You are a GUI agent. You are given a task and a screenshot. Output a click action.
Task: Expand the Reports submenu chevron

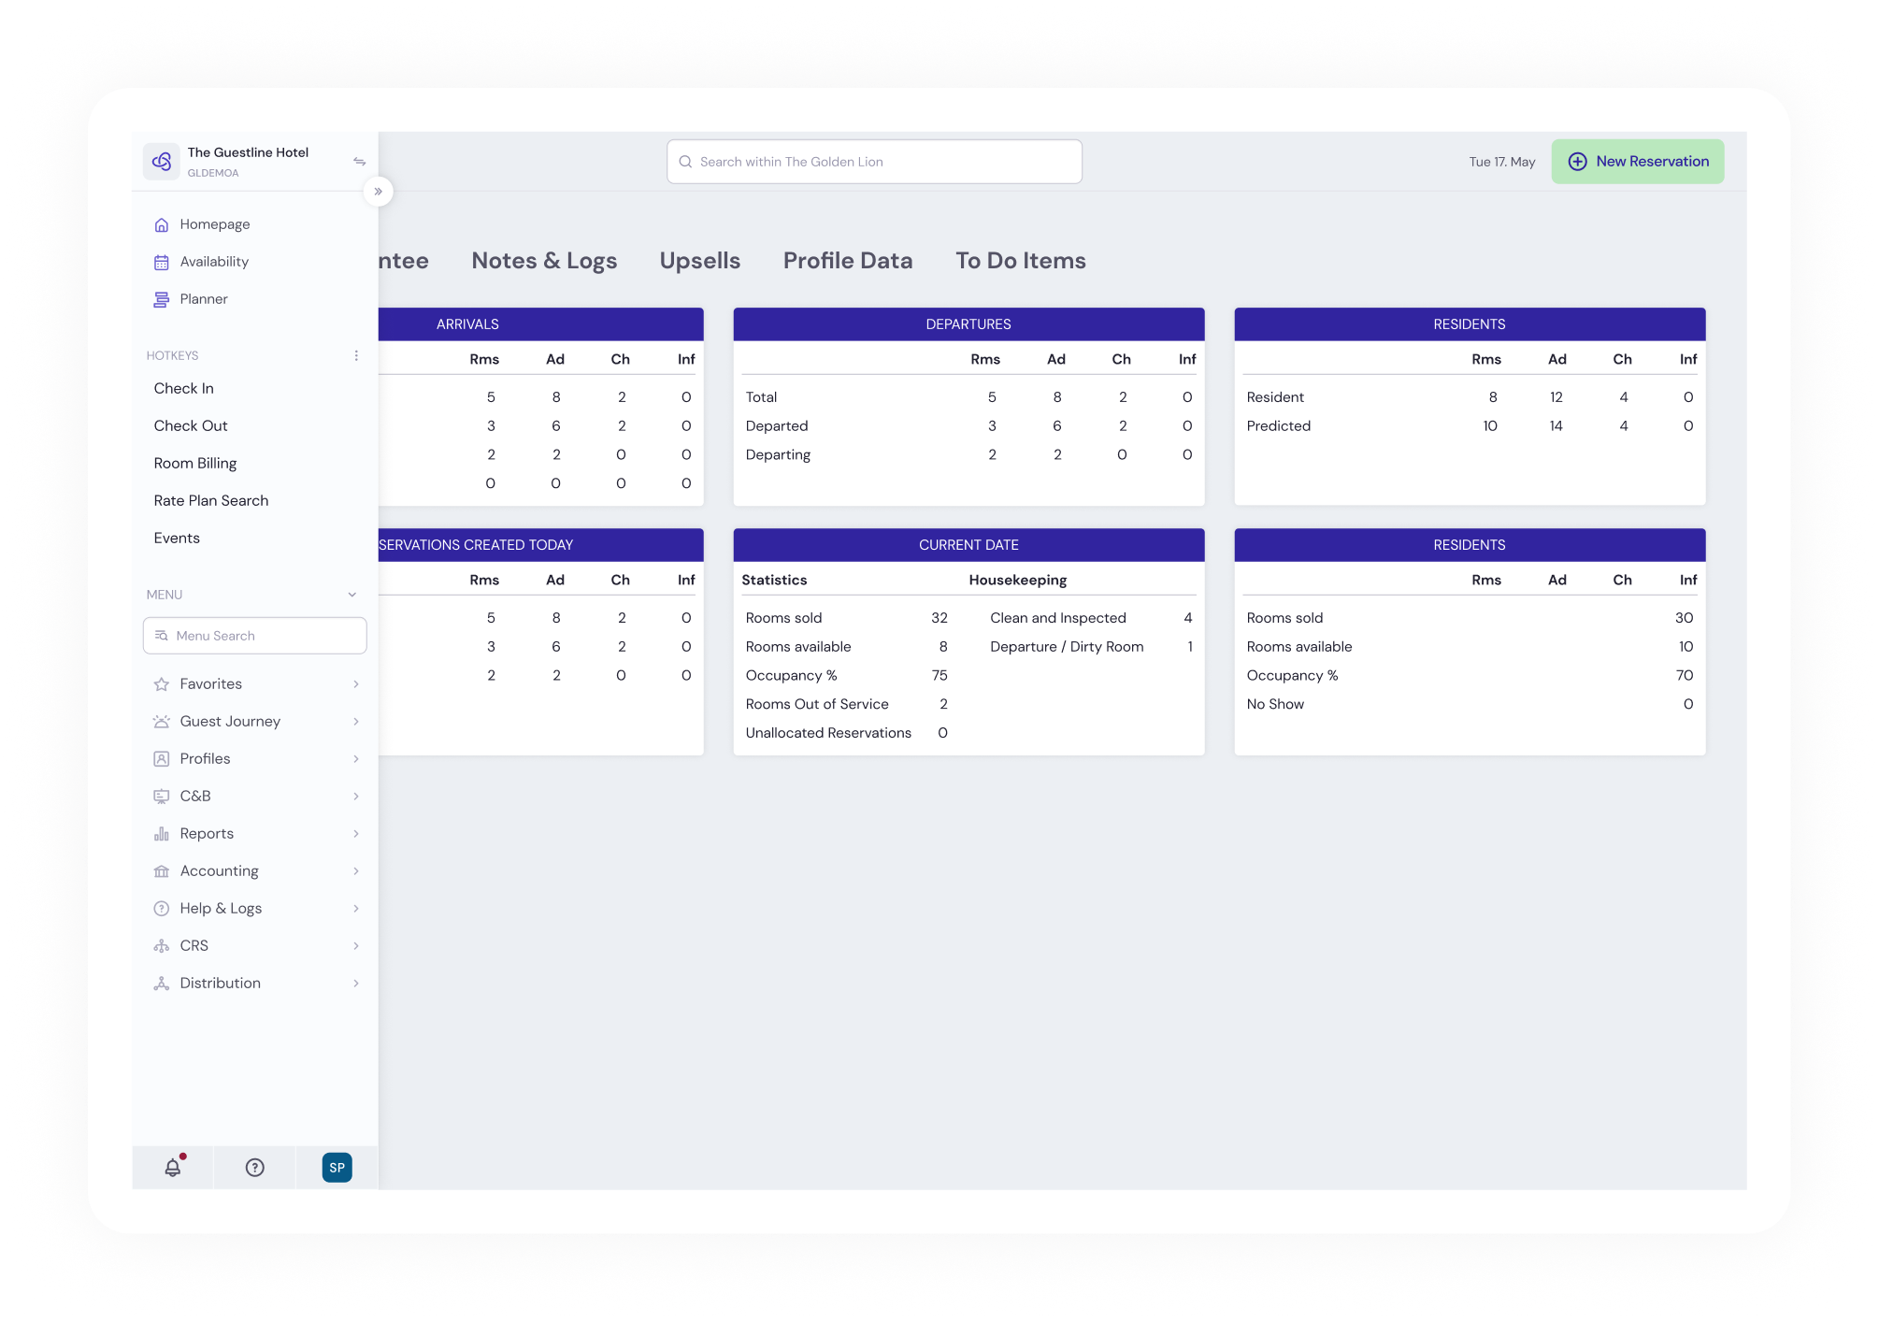pos(356,834)
